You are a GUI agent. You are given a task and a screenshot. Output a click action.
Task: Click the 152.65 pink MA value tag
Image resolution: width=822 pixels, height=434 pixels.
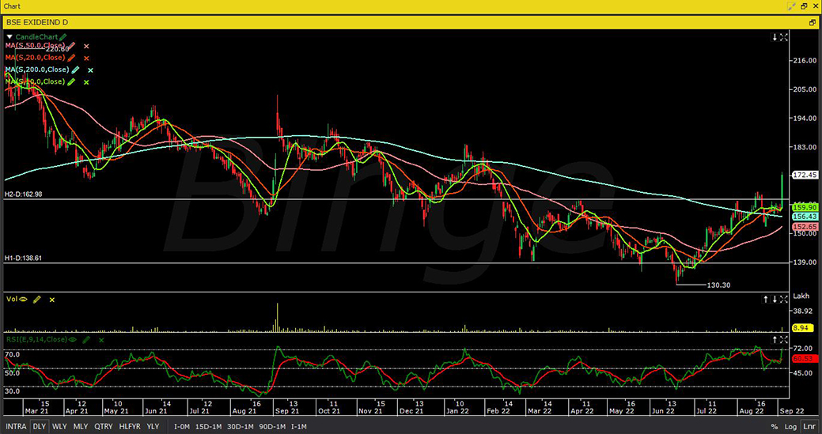[805, 226]
